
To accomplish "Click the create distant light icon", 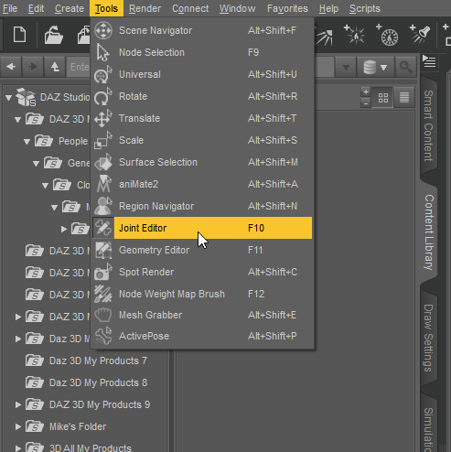I will coord(324,37).
